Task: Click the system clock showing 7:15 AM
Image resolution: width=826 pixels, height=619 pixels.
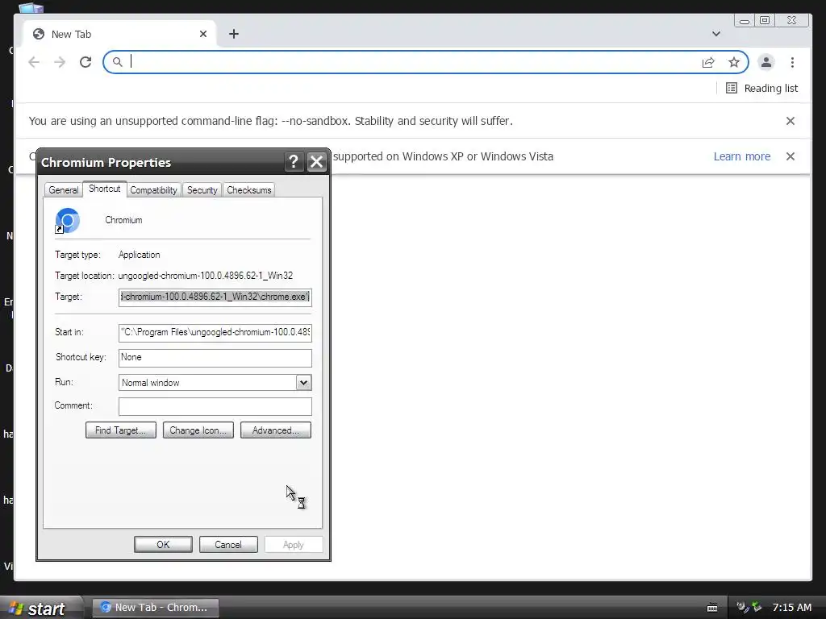Action: coord(792,608)
